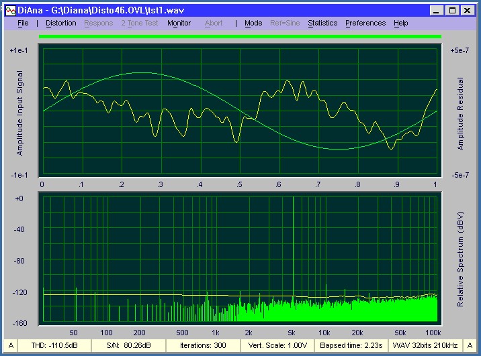Screen dimensions: 481x356
Task: Maximize the DiAna window
Action: (452, 11)
